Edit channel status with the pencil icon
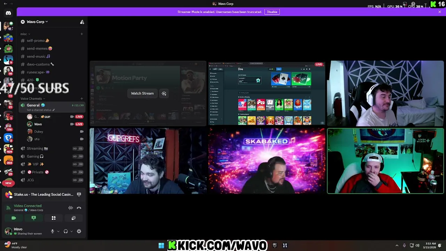This screenshot has height=251, width=446. point(53,110)
